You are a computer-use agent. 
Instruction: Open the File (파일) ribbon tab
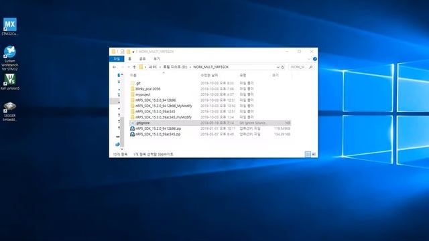click(117, 59)
